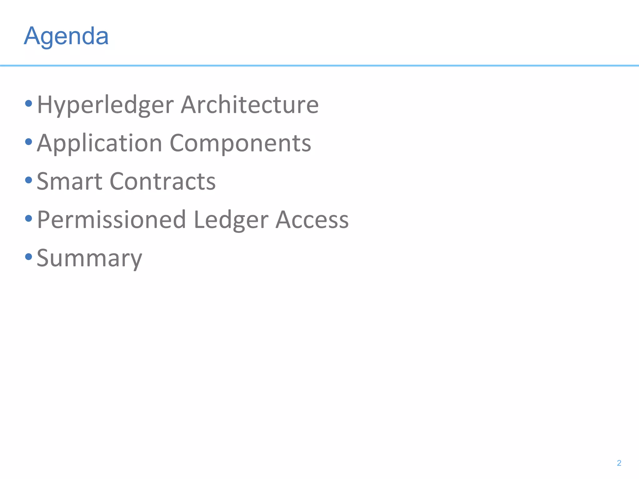Select the full Permissioned Ledger Access line
639x479 pixels.
coord(193,220)
